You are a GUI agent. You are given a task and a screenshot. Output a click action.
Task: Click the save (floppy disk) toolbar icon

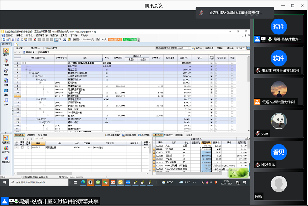(4, 40)
